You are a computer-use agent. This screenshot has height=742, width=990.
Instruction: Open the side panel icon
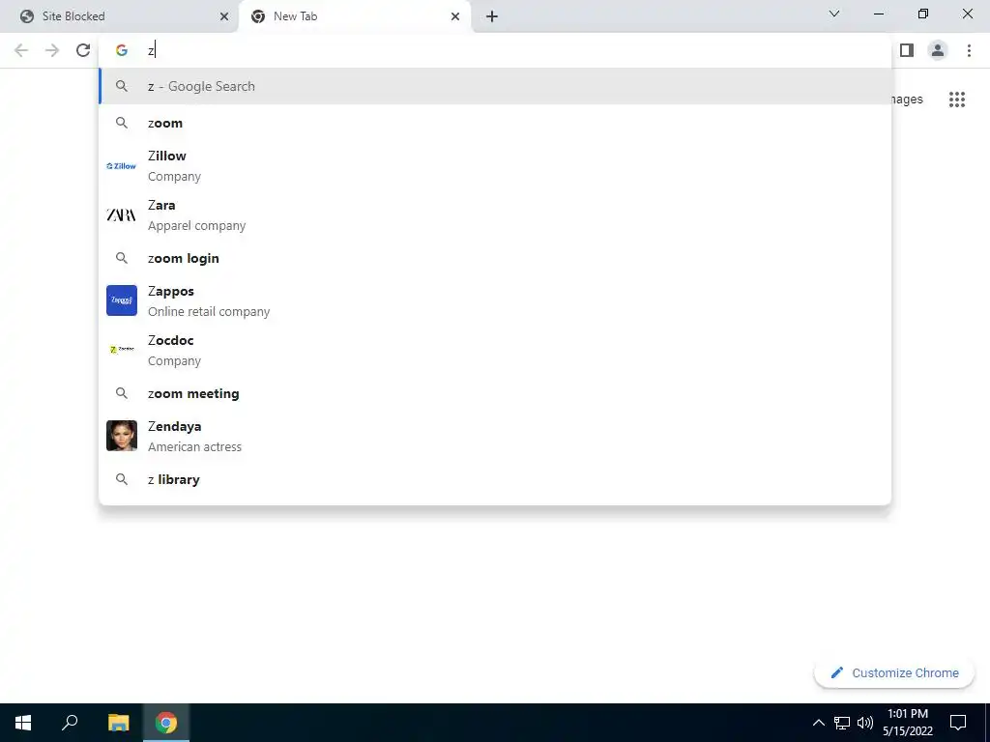tap(907, 50)
